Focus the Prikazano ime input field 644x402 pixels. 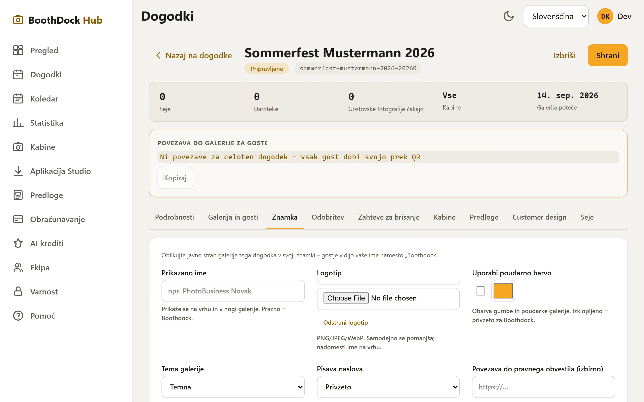click(233, 291)
